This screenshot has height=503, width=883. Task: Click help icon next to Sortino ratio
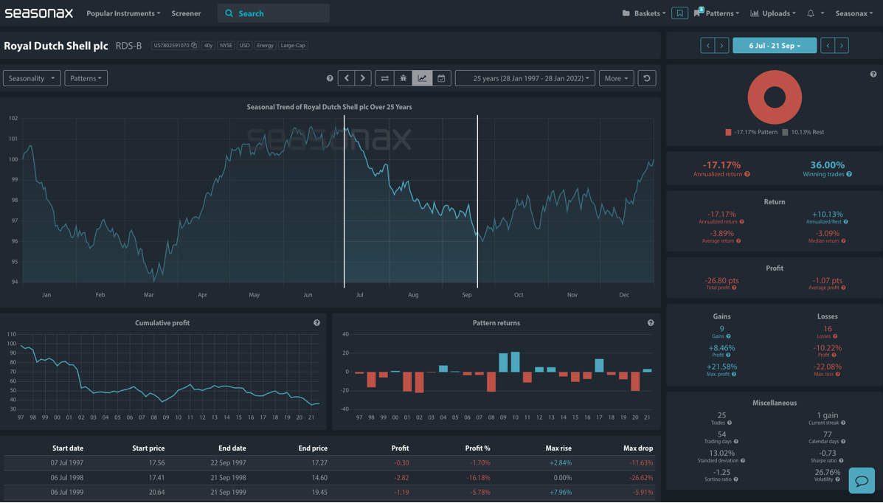[x=736, y=479]
